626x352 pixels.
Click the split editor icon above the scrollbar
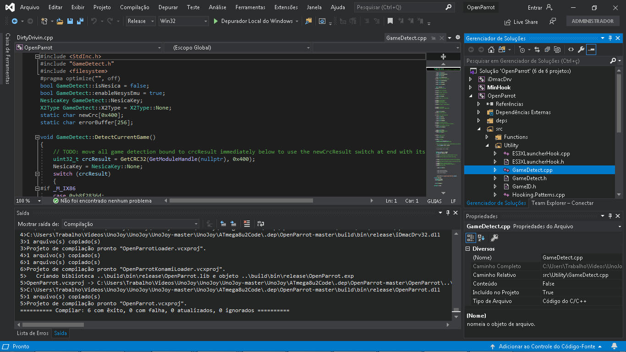pos(443,56)
